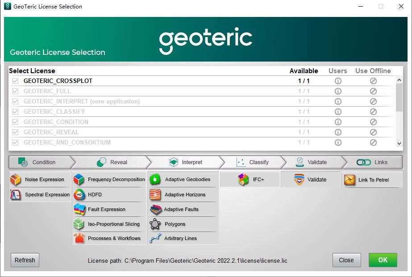Toggle the GEOTERIC_CROSSPLOT license checkbox
This screenshot has height=277, width=412.
click(15, 81)
